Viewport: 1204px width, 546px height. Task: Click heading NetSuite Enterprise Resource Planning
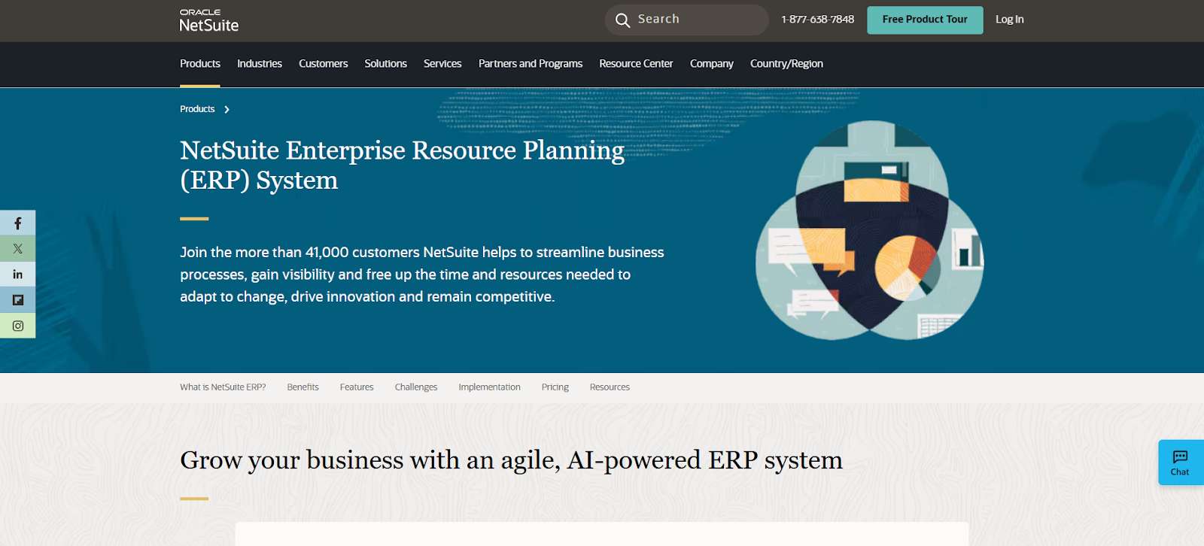coord(403,165)
